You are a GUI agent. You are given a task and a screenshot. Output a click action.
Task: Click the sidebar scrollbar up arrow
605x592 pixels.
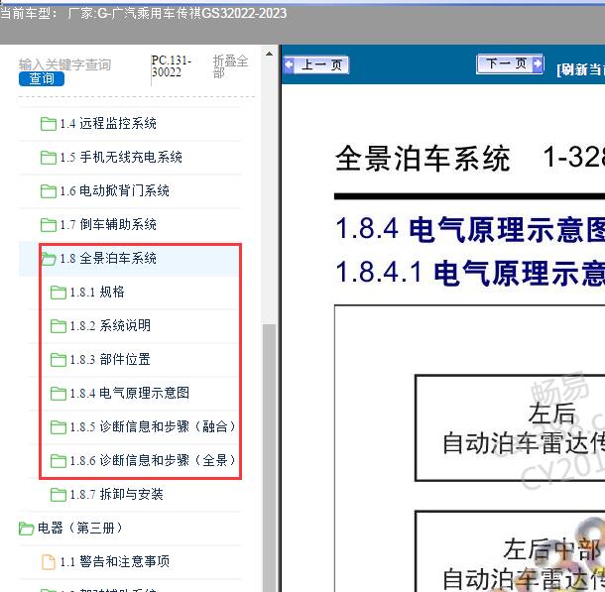270,54
